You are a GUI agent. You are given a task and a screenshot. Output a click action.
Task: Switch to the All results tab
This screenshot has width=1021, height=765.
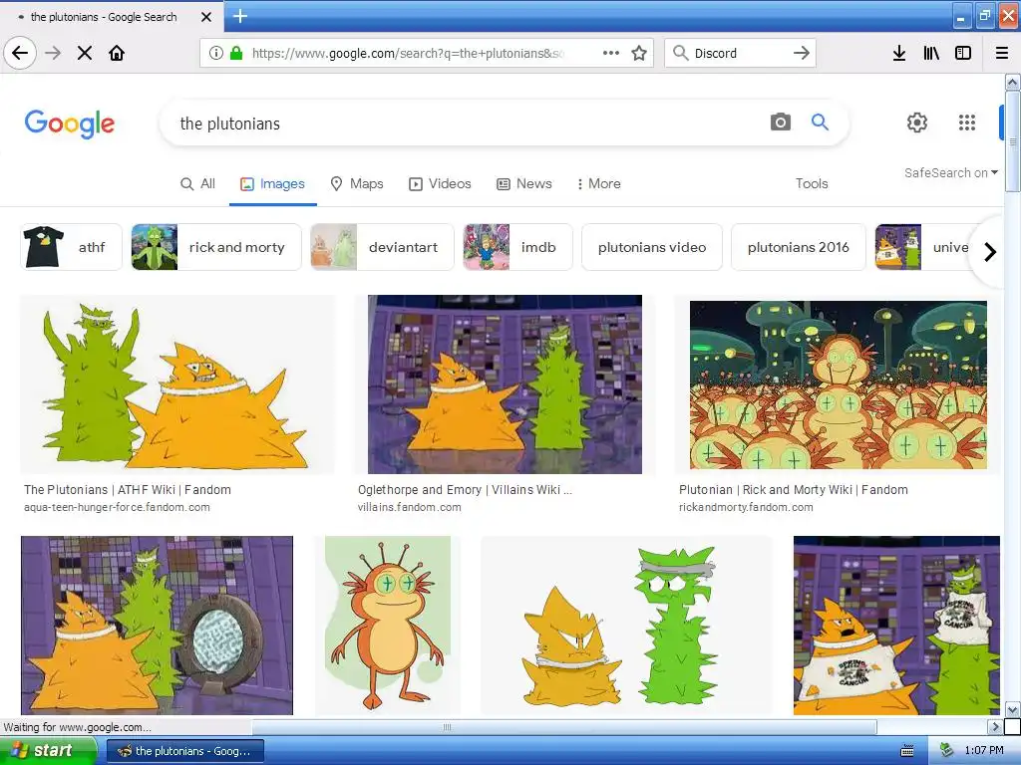[x=198, y=184]
